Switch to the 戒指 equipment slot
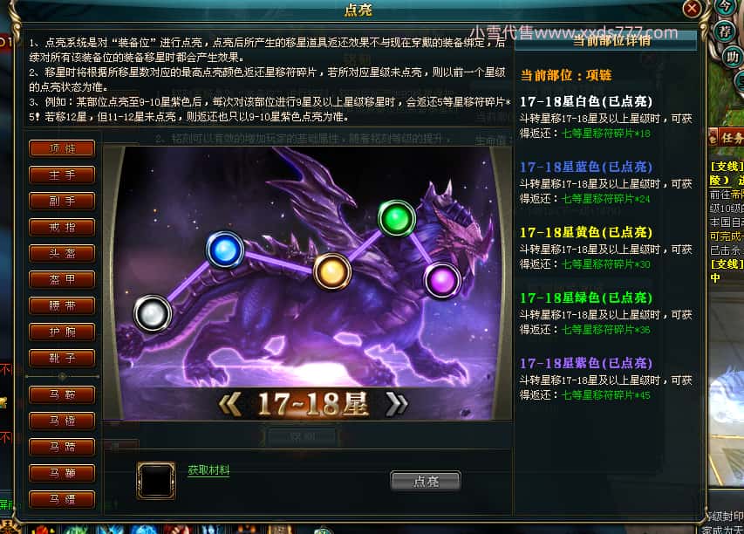Screen dimensions: 744x534 [62, 227]
